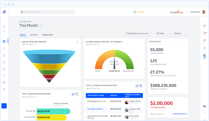Switch to the SALES tab

[22, 35]
